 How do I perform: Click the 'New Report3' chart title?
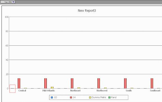click(x=87, y=11)
